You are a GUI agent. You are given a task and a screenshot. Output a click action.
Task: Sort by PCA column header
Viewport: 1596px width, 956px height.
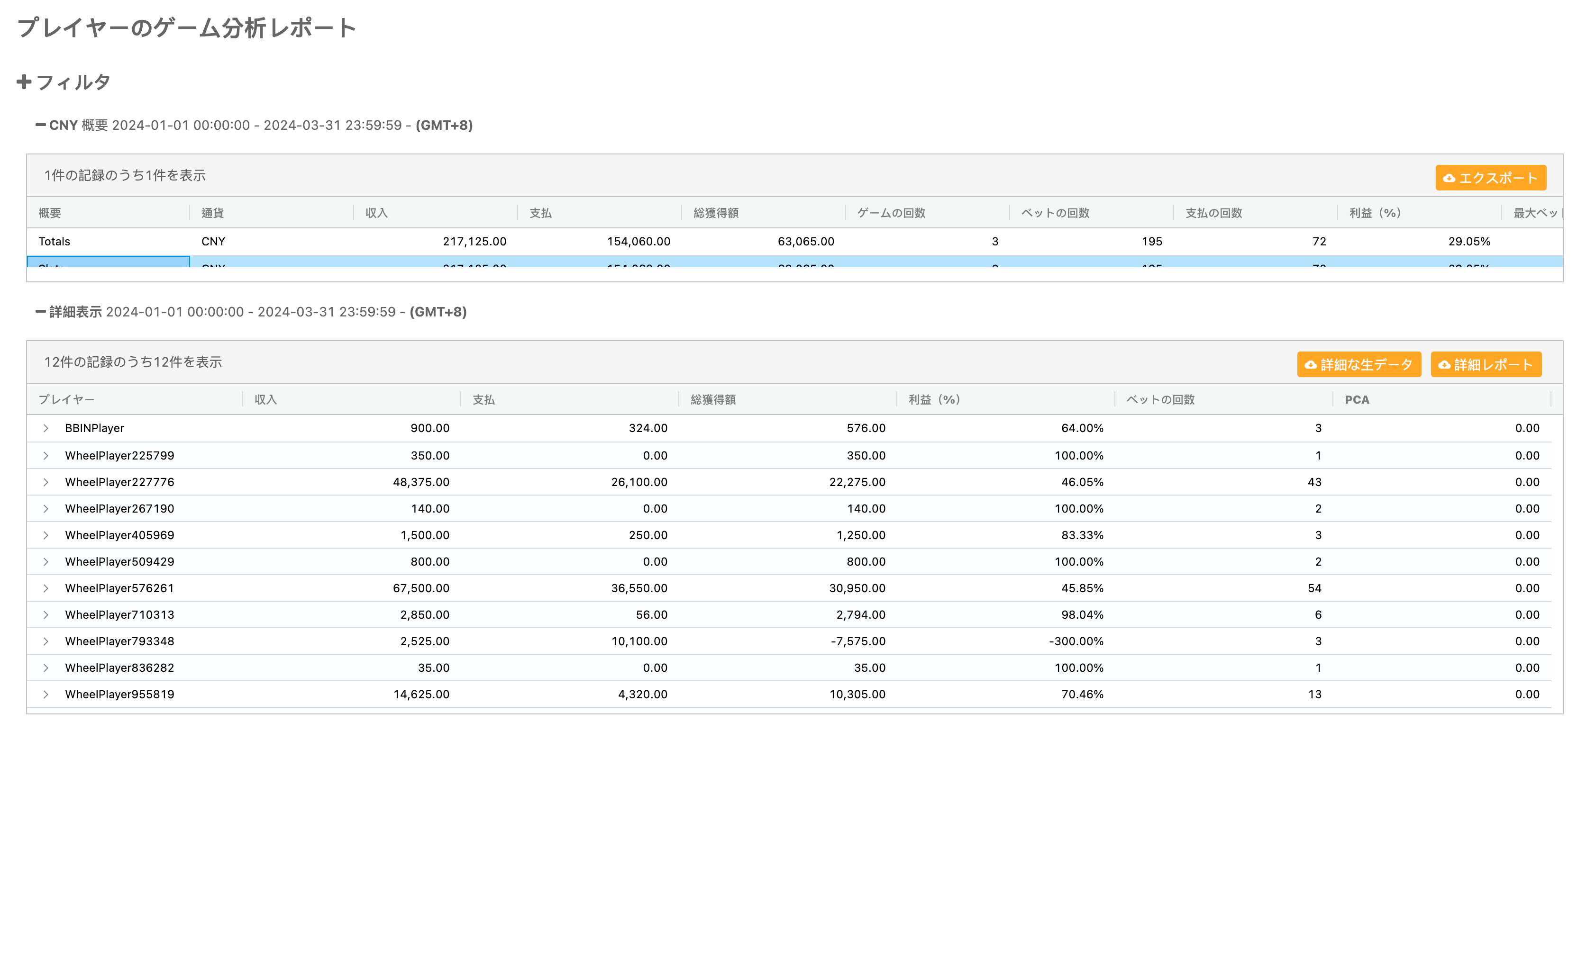click(x=1356, y=399)
